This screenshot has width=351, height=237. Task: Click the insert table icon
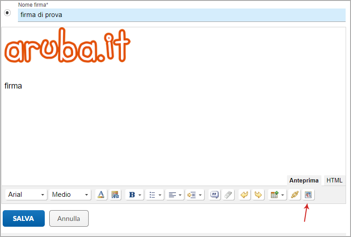click(274, 195)
